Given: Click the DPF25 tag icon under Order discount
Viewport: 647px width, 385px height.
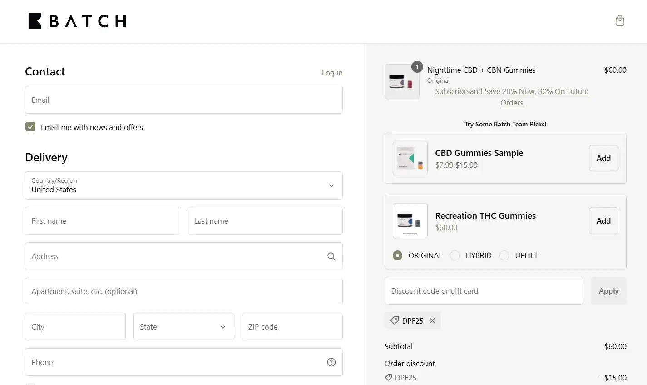Looking at the screenshot, I should coord(388,377).
